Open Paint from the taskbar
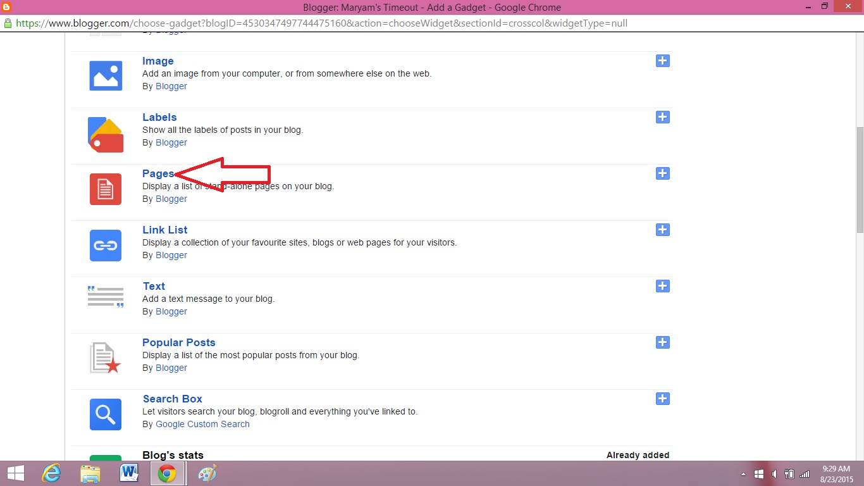The height and width of the screenshot is (486, 864). [x=207, y=473]
